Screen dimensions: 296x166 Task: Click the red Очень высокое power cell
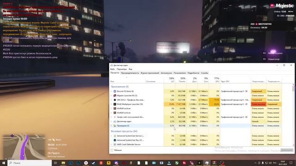(259, 104)
